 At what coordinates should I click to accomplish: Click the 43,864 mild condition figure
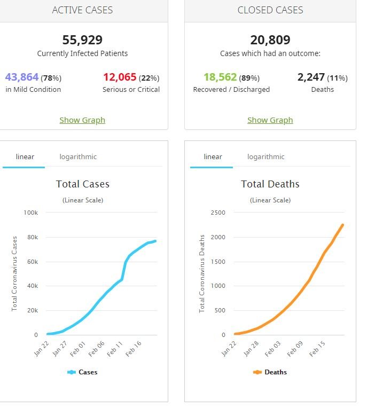click(22, 77)
